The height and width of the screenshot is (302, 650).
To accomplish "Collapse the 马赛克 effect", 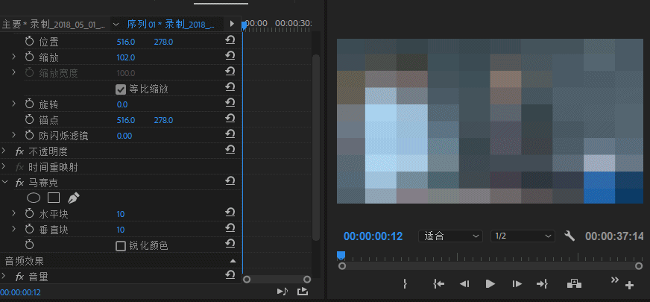I will click(x=5, y=182).
